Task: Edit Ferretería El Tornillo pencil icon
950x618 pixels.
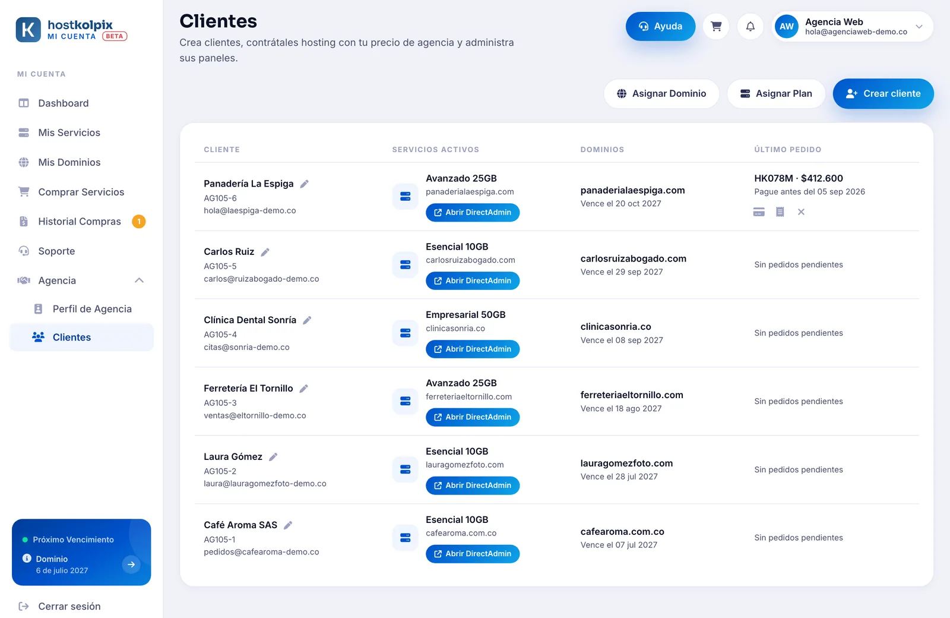Action: point(303,389)
